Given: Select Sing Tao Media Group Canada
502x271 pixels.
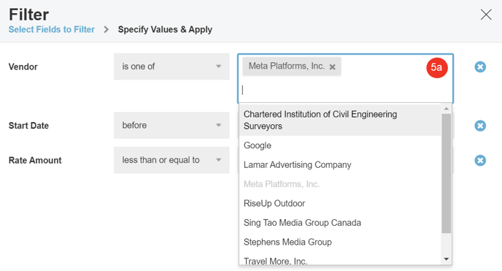Looking at the screenshot, I should [x=340, y=223].
